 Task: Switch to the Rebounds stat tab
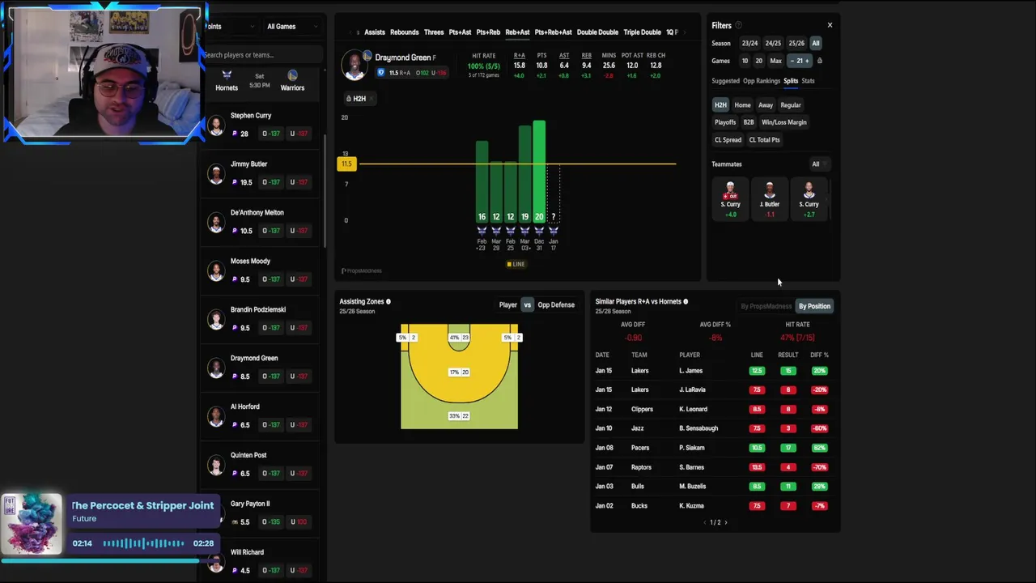point(405,32)
